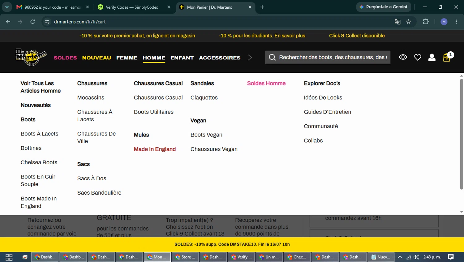Open Bottines link
The image size is (464, 262).
click(x=31, y=148)
